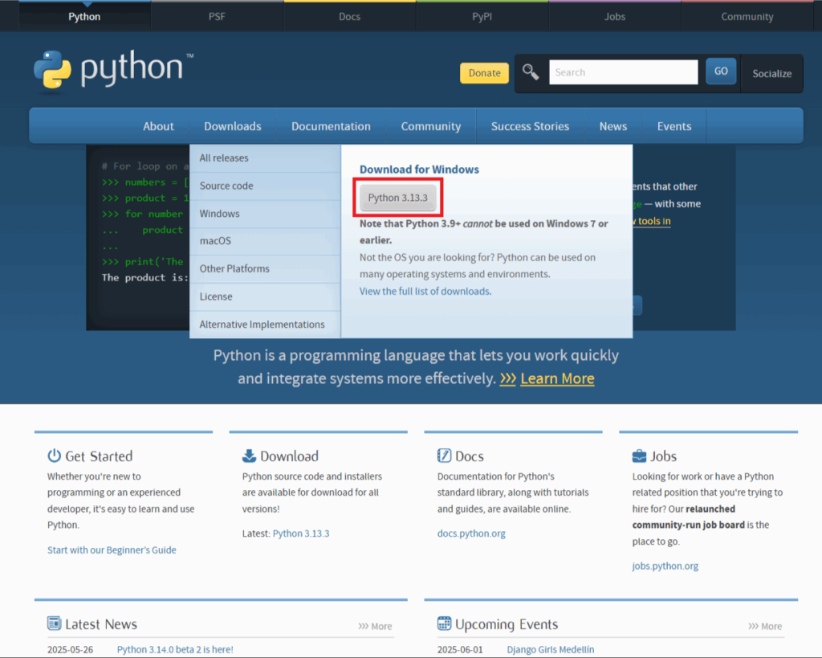Visit the jobs.python.org link
Image resolution: width=822 pixels, height=658 pixels.
tap(665, 566)
